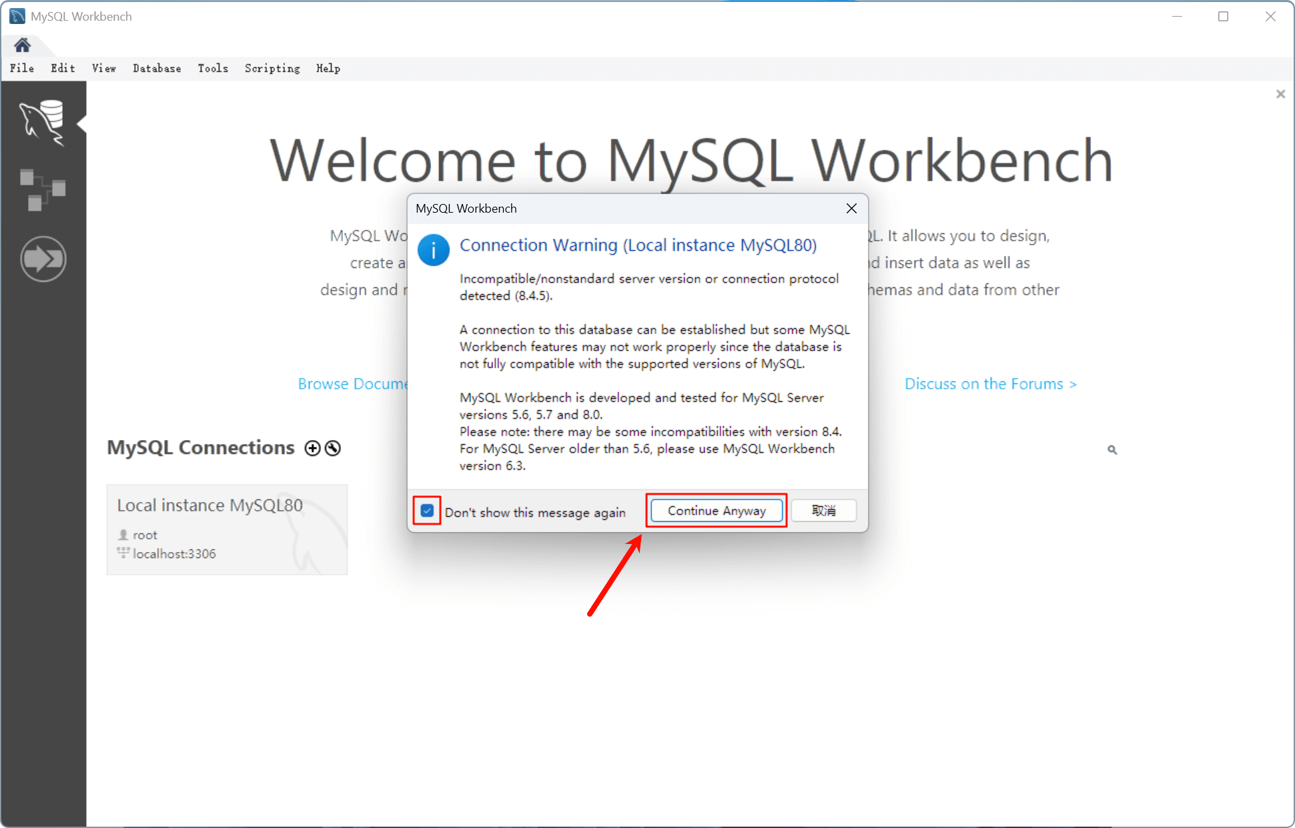1295x828 pixels.
Task: Open Local instance MySQL80 connection tile
Action: pos(227,529)
